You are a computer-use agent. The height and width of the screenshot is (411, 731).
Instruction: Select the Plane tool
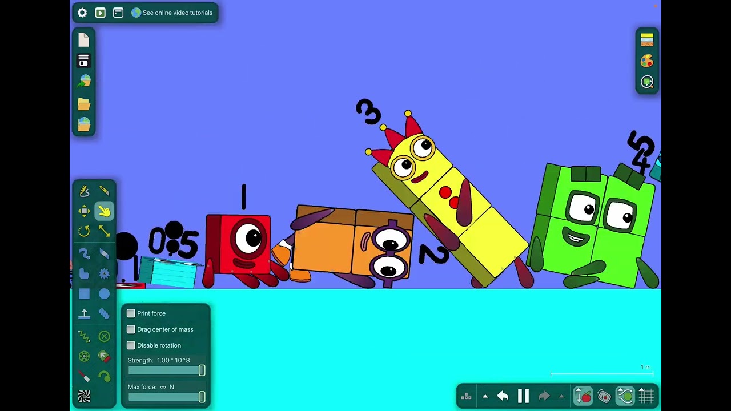(84, 314)
